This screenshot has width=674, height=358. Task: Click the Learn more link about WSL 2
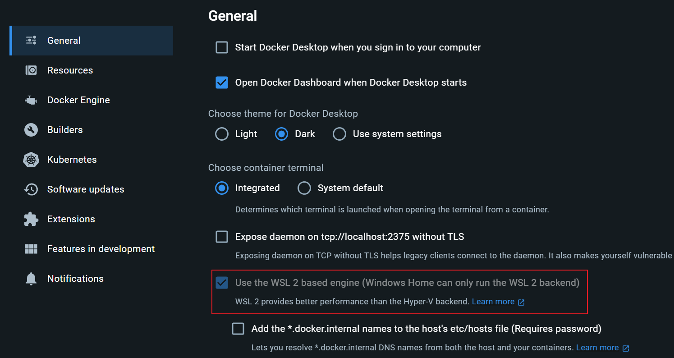pos(493,301)
